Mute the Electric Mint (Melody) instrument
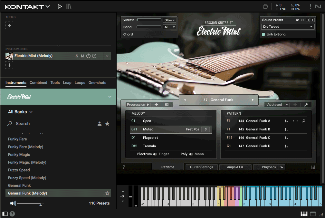The height and width of the screenshot is (218, 325). point(82,56)
